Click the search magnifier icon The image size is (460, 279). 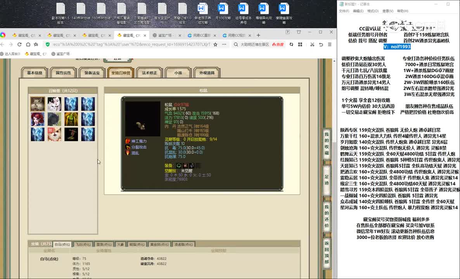point(236,45)
